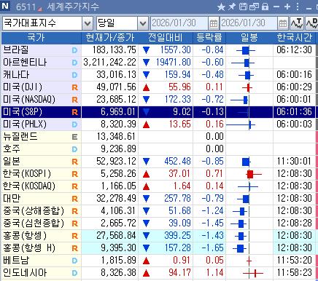The height and width of the screenshot is (281, 318).
Task: Select the 인도네시아 row name
Action: tap(25, 273)
